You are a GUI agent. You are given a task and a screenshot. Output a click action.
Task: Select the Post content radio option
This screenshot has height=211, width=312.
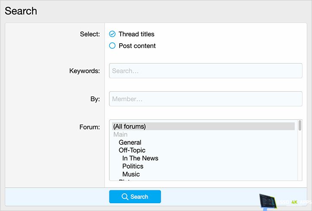click(x=112, y=46)
